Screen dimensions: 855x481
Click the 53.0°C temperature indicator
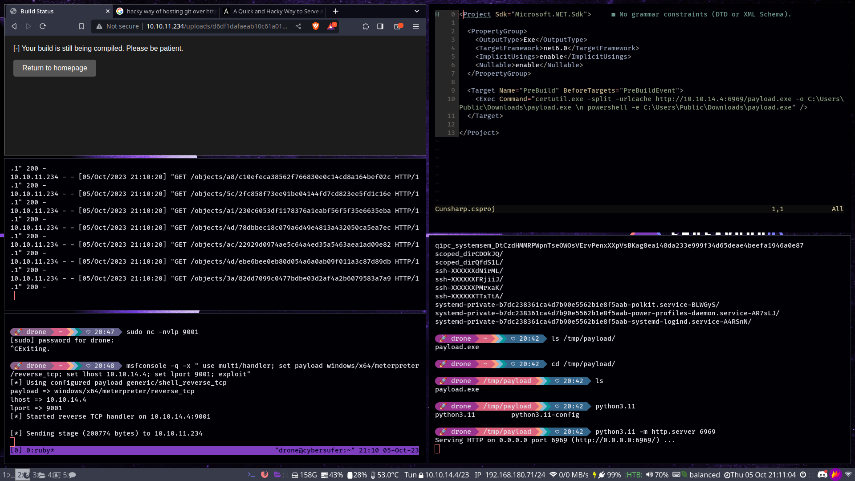coord(385,475)
